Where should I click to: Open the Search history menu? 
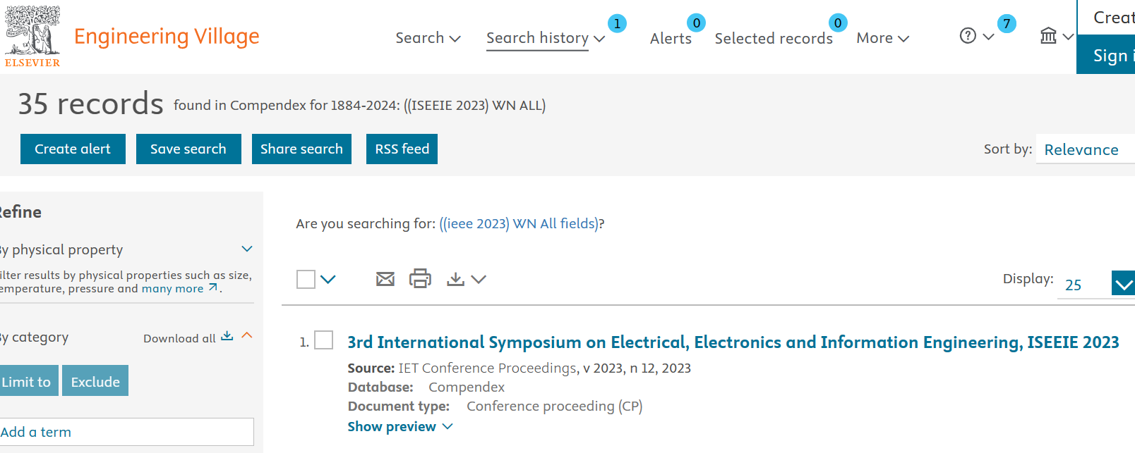pos(545,38)
